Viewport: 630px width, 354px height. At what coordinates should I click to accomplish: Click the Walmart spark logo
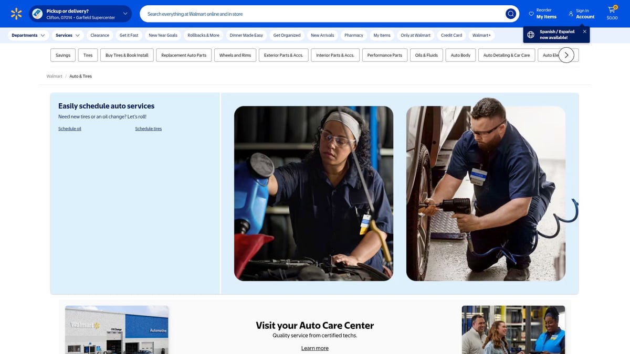point(16,14)
